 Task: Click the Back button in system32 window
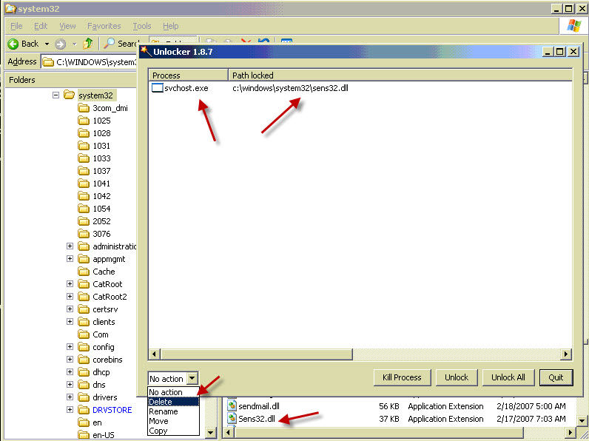pos(23,44)
